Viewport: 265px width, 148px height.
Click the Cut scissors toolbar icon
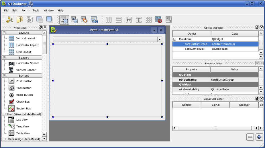point(10,20)
